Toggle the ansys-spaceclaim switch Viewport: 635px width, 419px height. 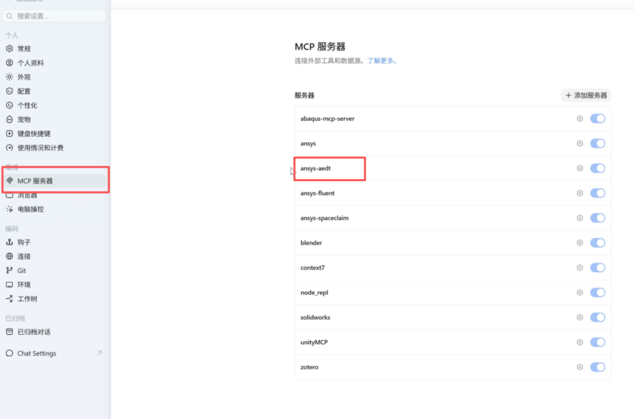(598, 218)
